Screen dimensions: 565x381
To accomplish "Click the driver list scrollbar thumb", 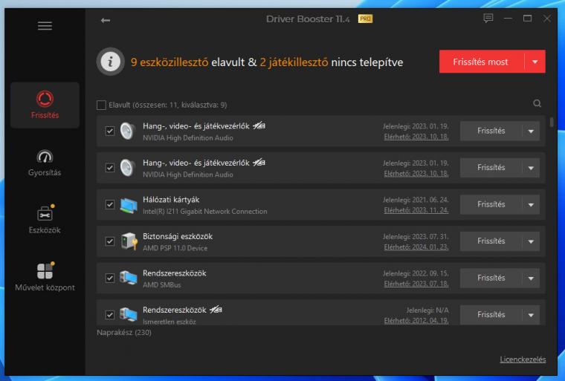I will (x=552, y=122).
